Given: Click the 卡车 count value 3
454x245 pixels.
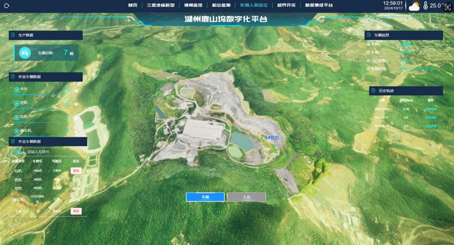Looking at the screenshot, I should click(68, 90).
